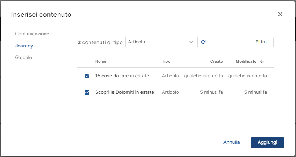Click the refresh icon next to the type dropdown
The width and height of the screenshot is (296, 157).
(x=203, y=42)
